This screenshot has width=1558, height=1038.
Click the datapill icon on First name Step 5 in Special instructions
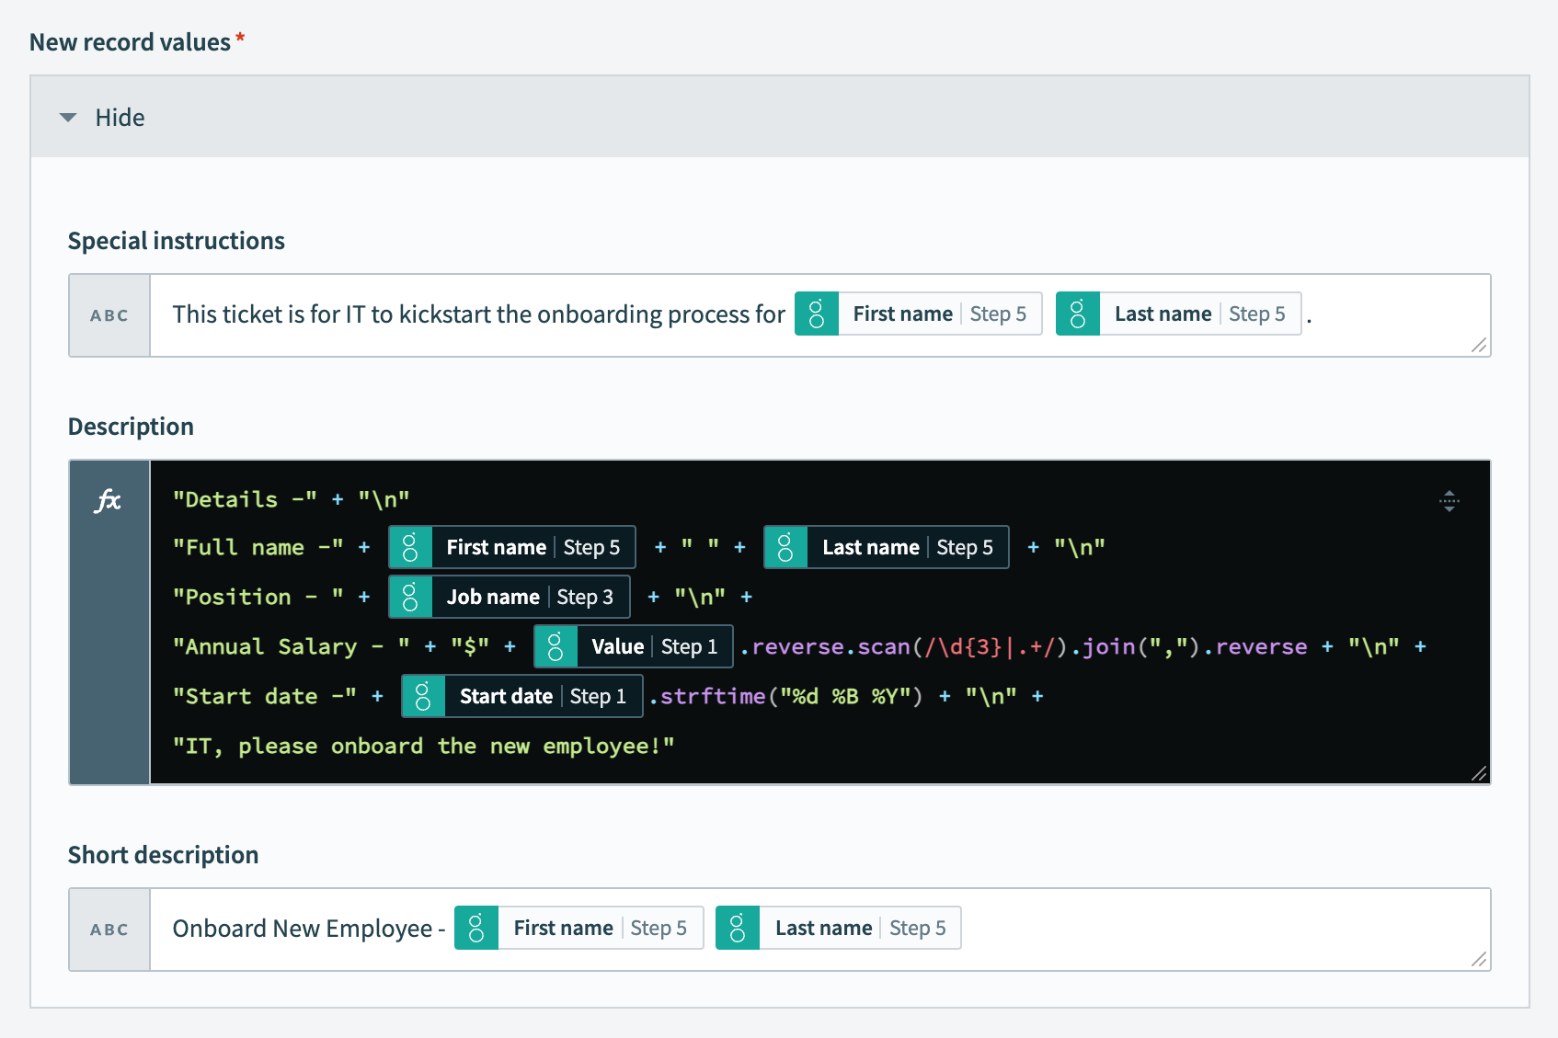click(x=817, y=314)
